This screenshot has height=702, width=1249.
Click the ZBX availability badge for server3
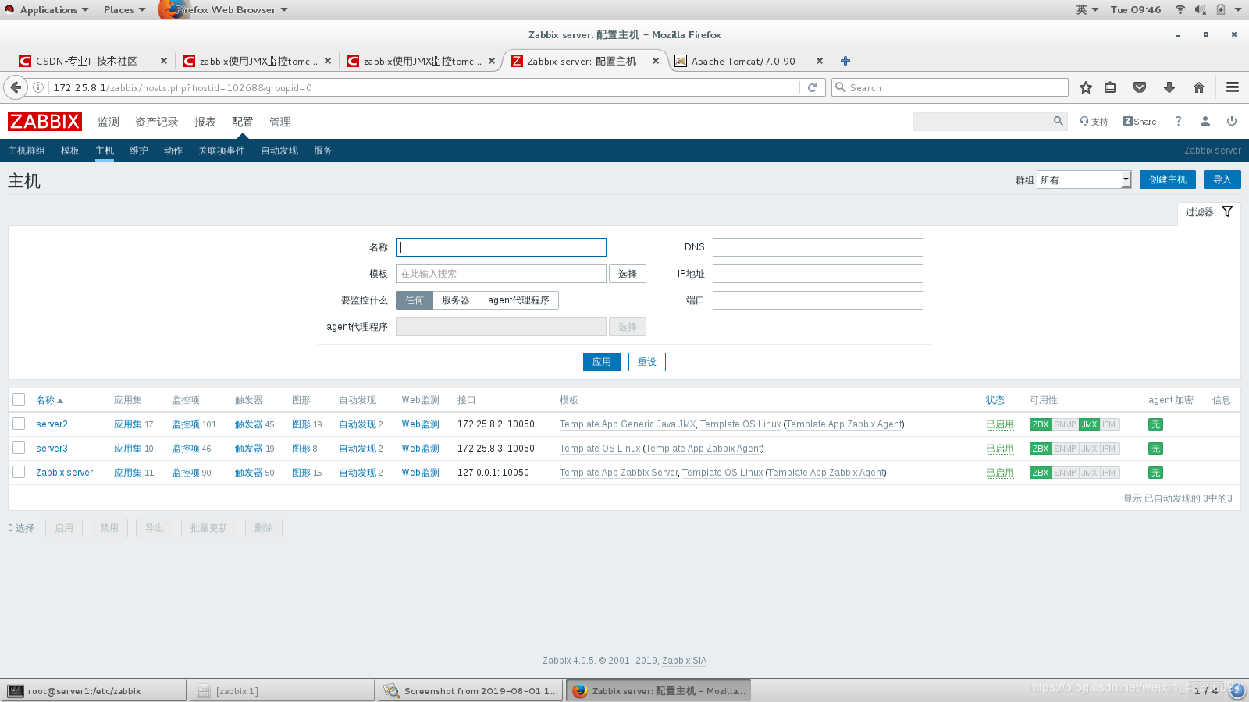(x=1041, y=448)
